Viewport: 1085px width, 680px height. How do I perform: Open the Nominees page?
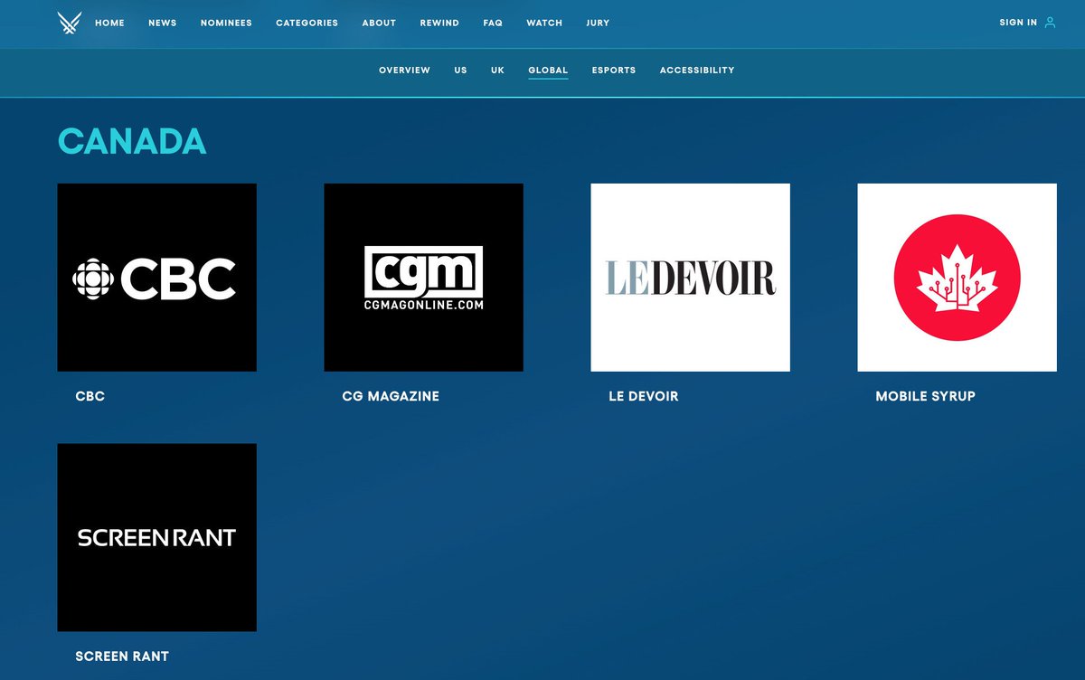(x=226, y=23)
